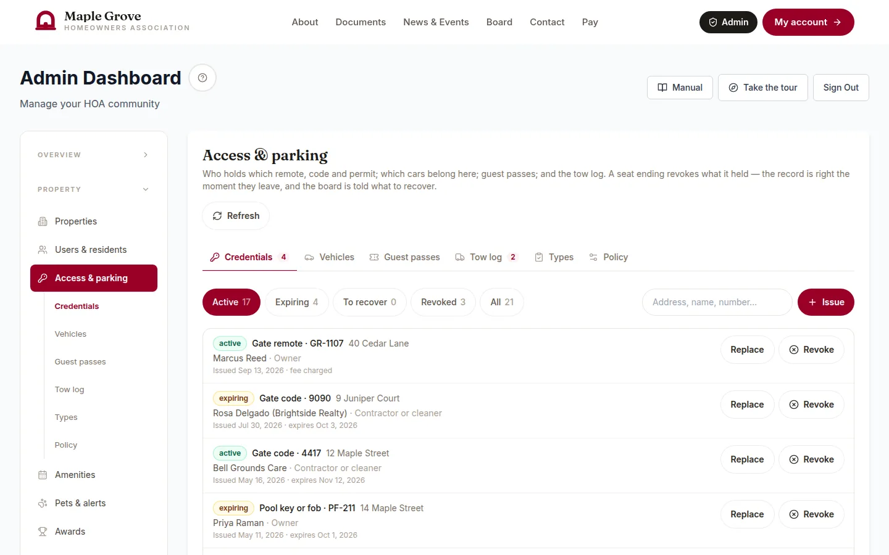Open the Policy tab
The width and height of the screenshot is (889, 555).
click(608, 257)
